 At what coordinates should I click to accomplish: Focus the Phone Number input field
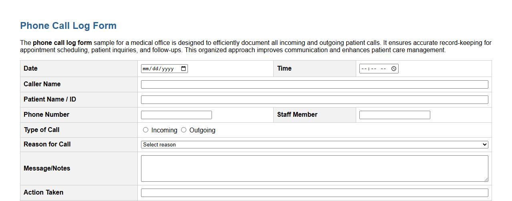(176, 115)
